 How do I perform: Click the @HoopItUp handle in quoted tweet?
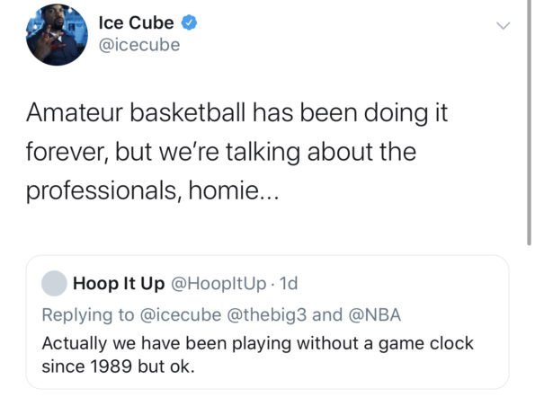click(x=218, y=283)
